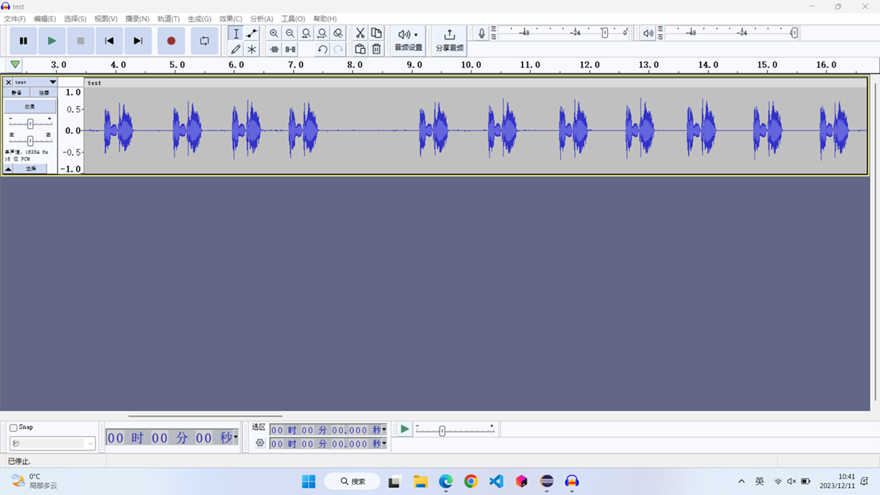Click the selection settings gear icon
Screen dimensions: 880x495
point(260,443)
